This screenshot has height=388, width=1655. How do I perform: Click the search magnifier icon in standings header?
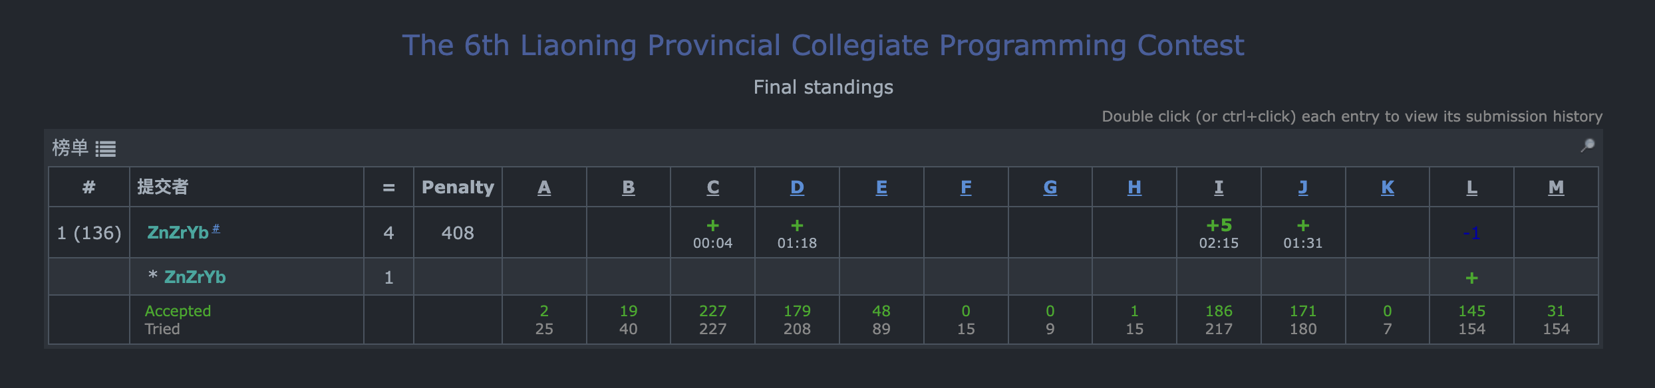[x=1587, y=145]
